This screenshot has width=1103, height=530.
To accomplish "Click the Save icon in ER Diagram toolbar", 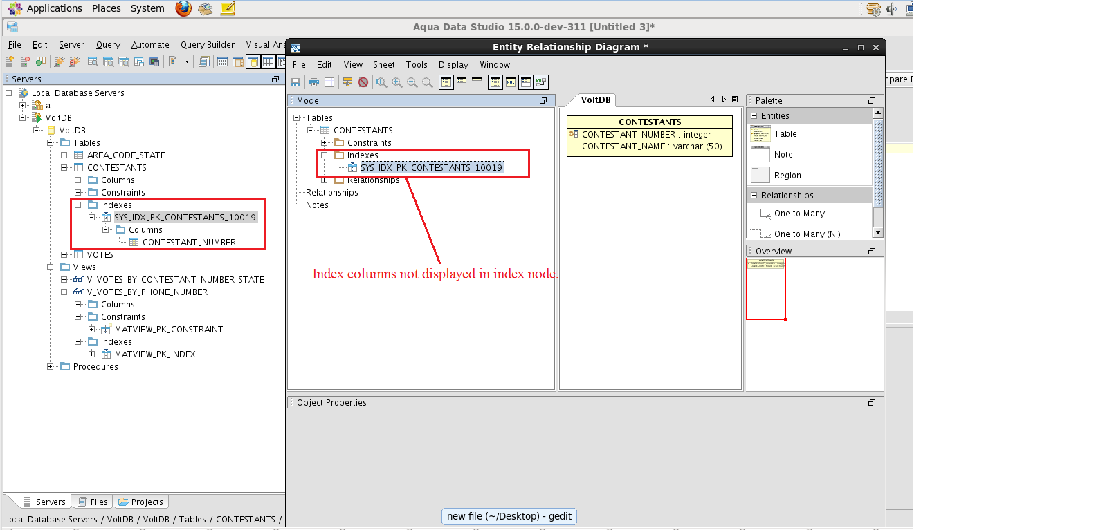I will pyautogui.click(x=295, y=82).
